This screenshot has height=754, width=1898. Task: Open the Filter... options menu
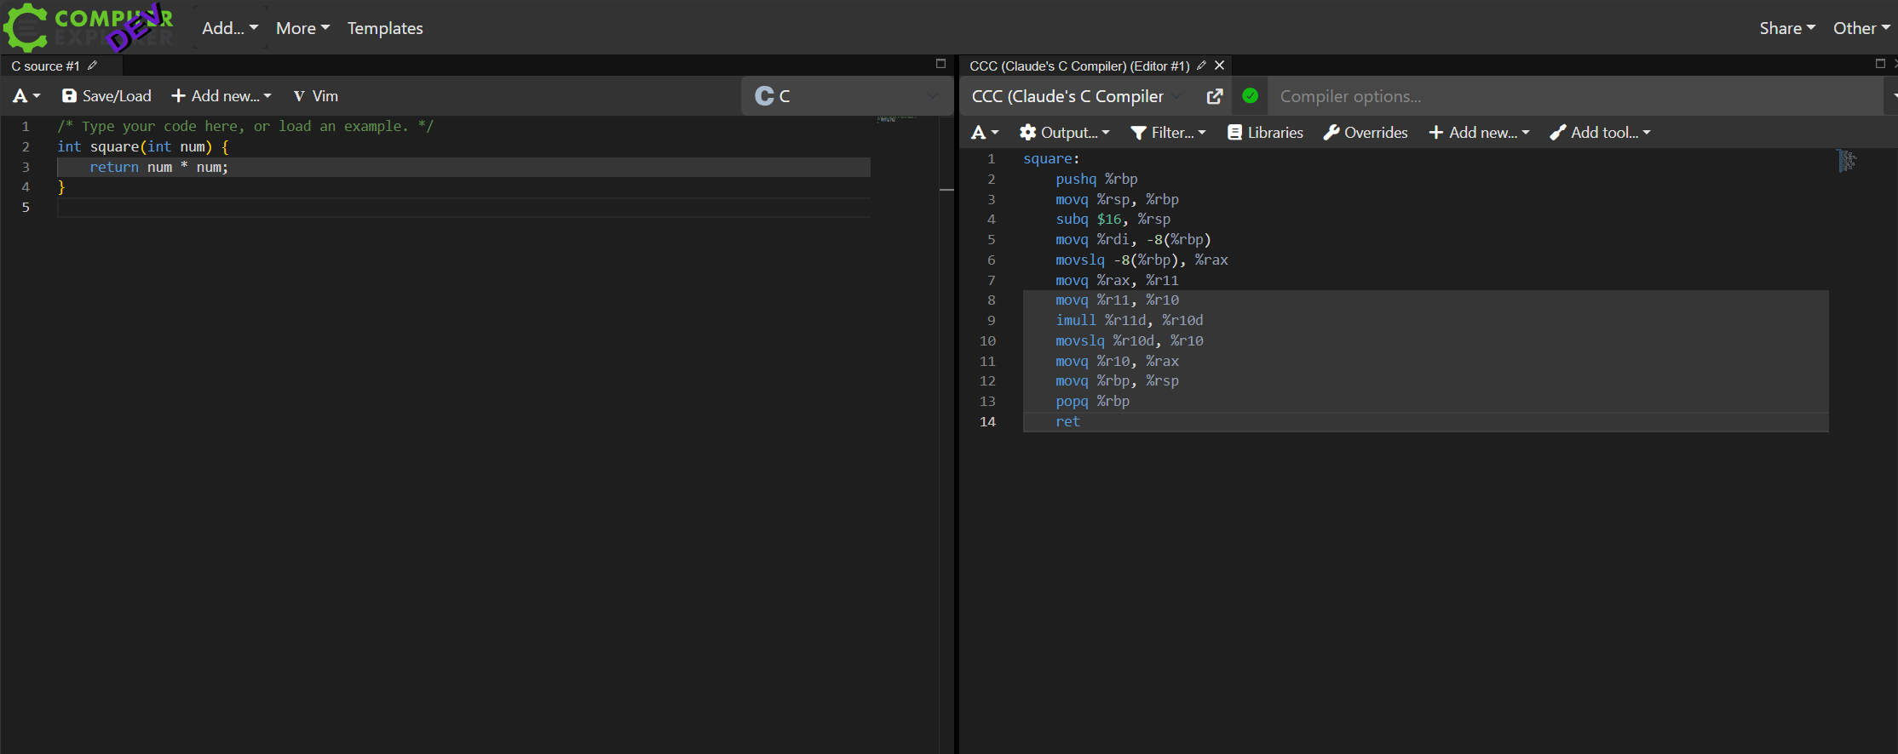[x=1168, y=133]
